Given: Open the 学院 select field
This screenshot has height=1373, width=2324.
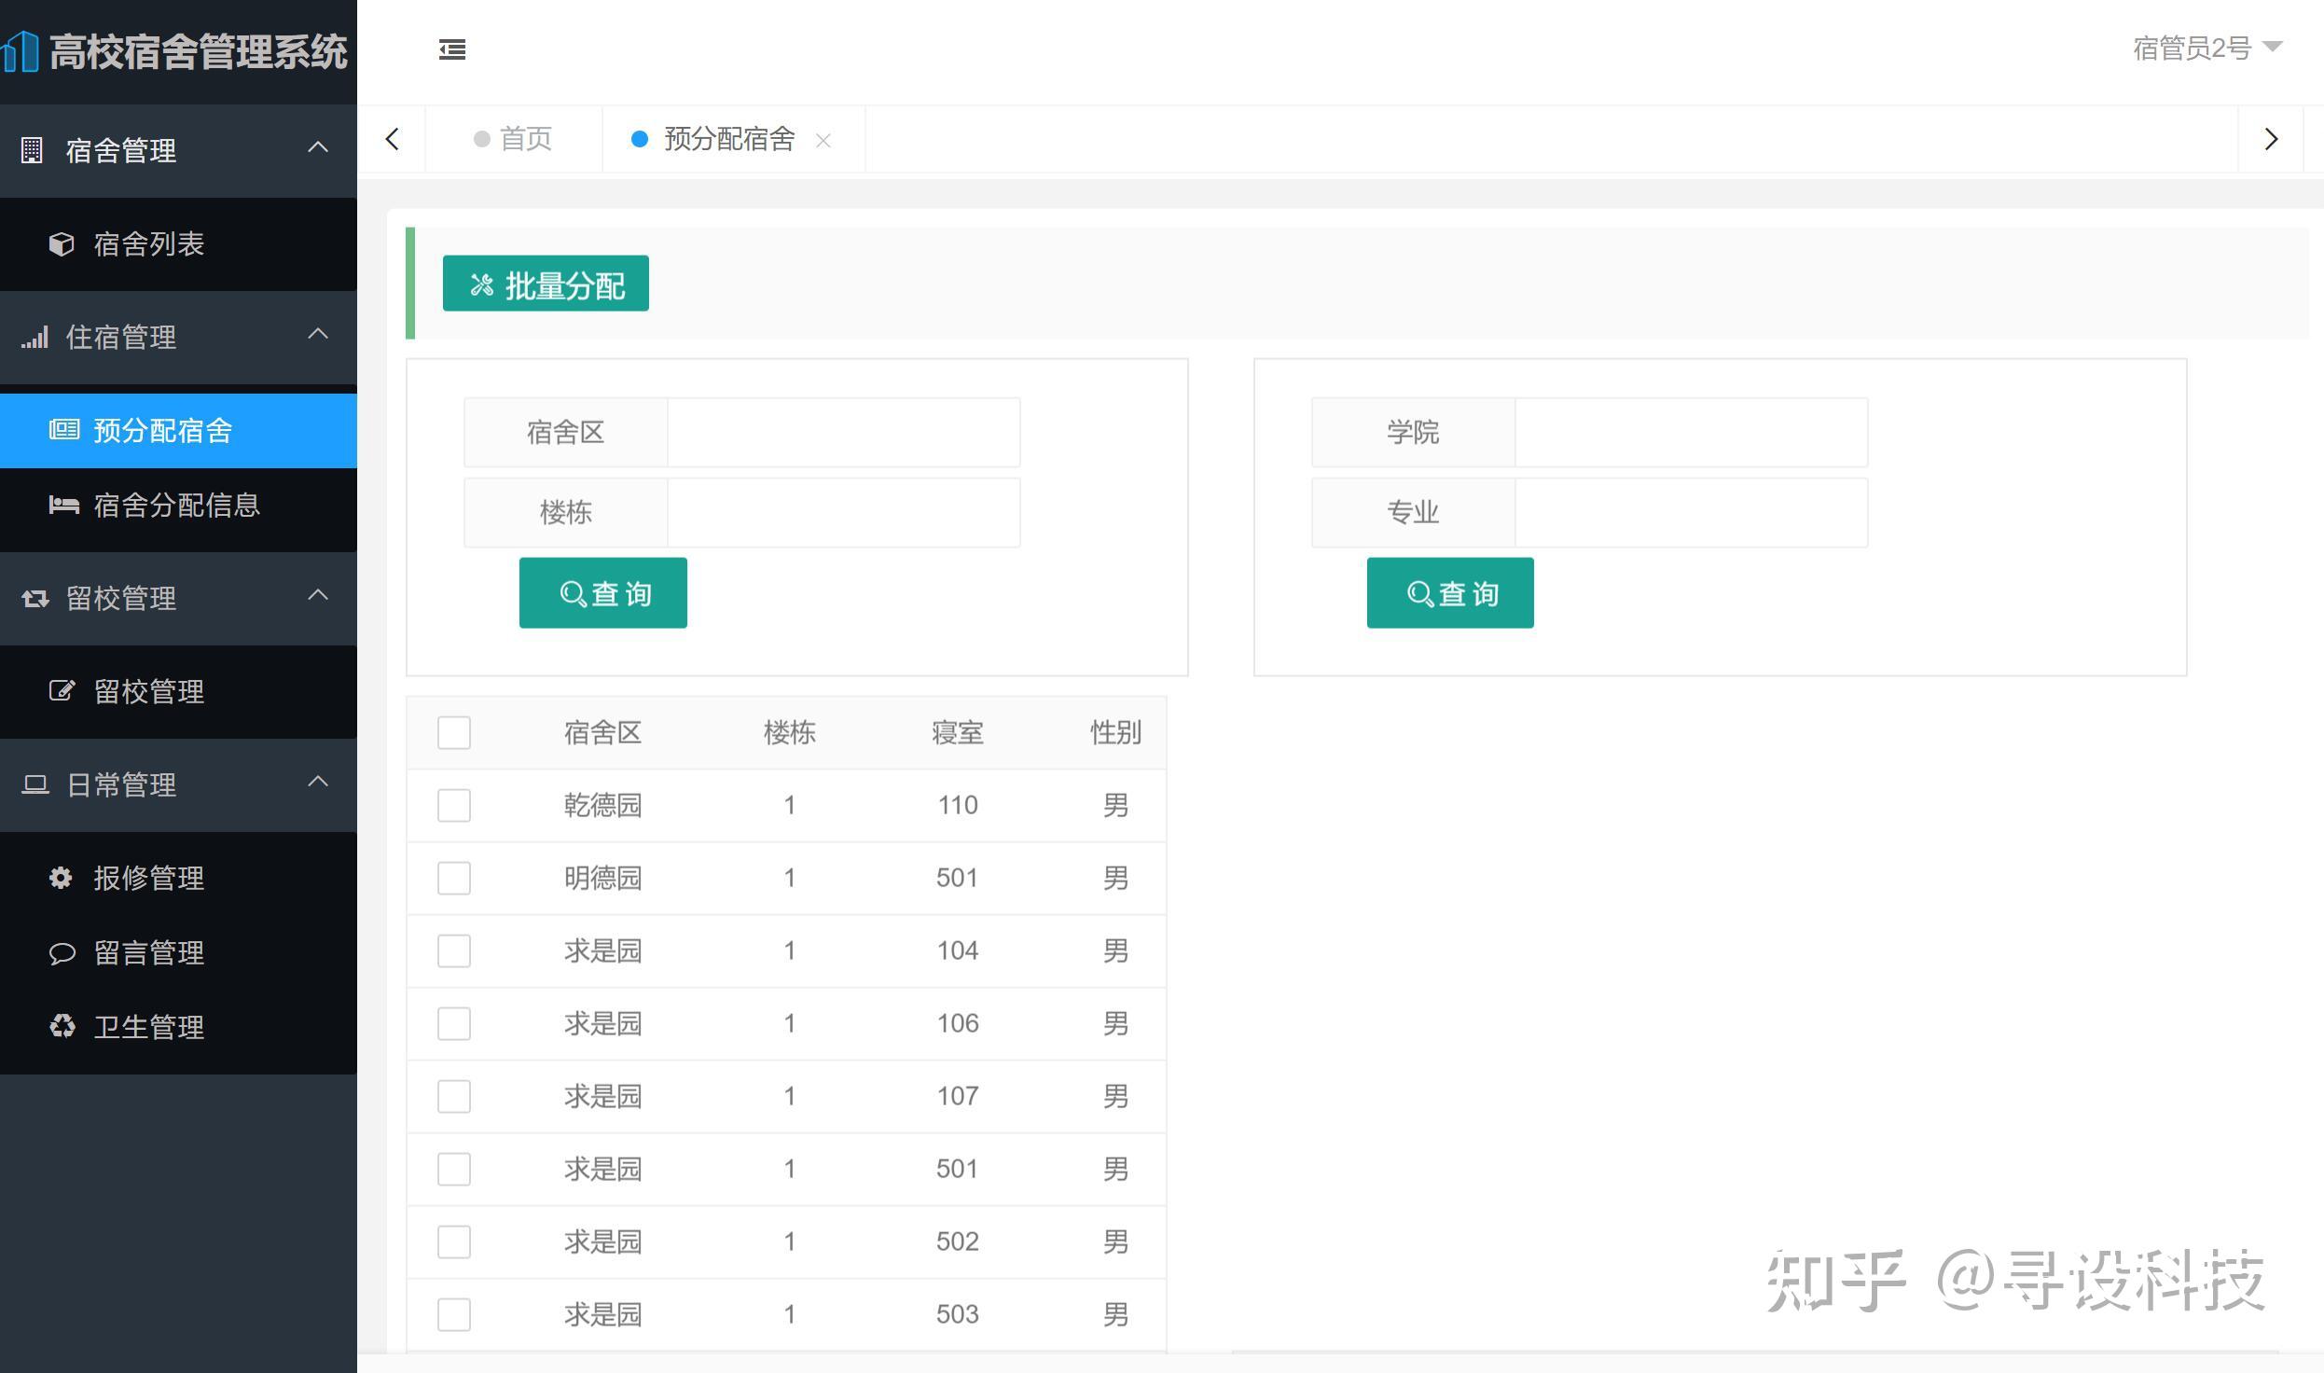Looking at the screenshot, I should pyautogui.click(x=1691, y=432).
